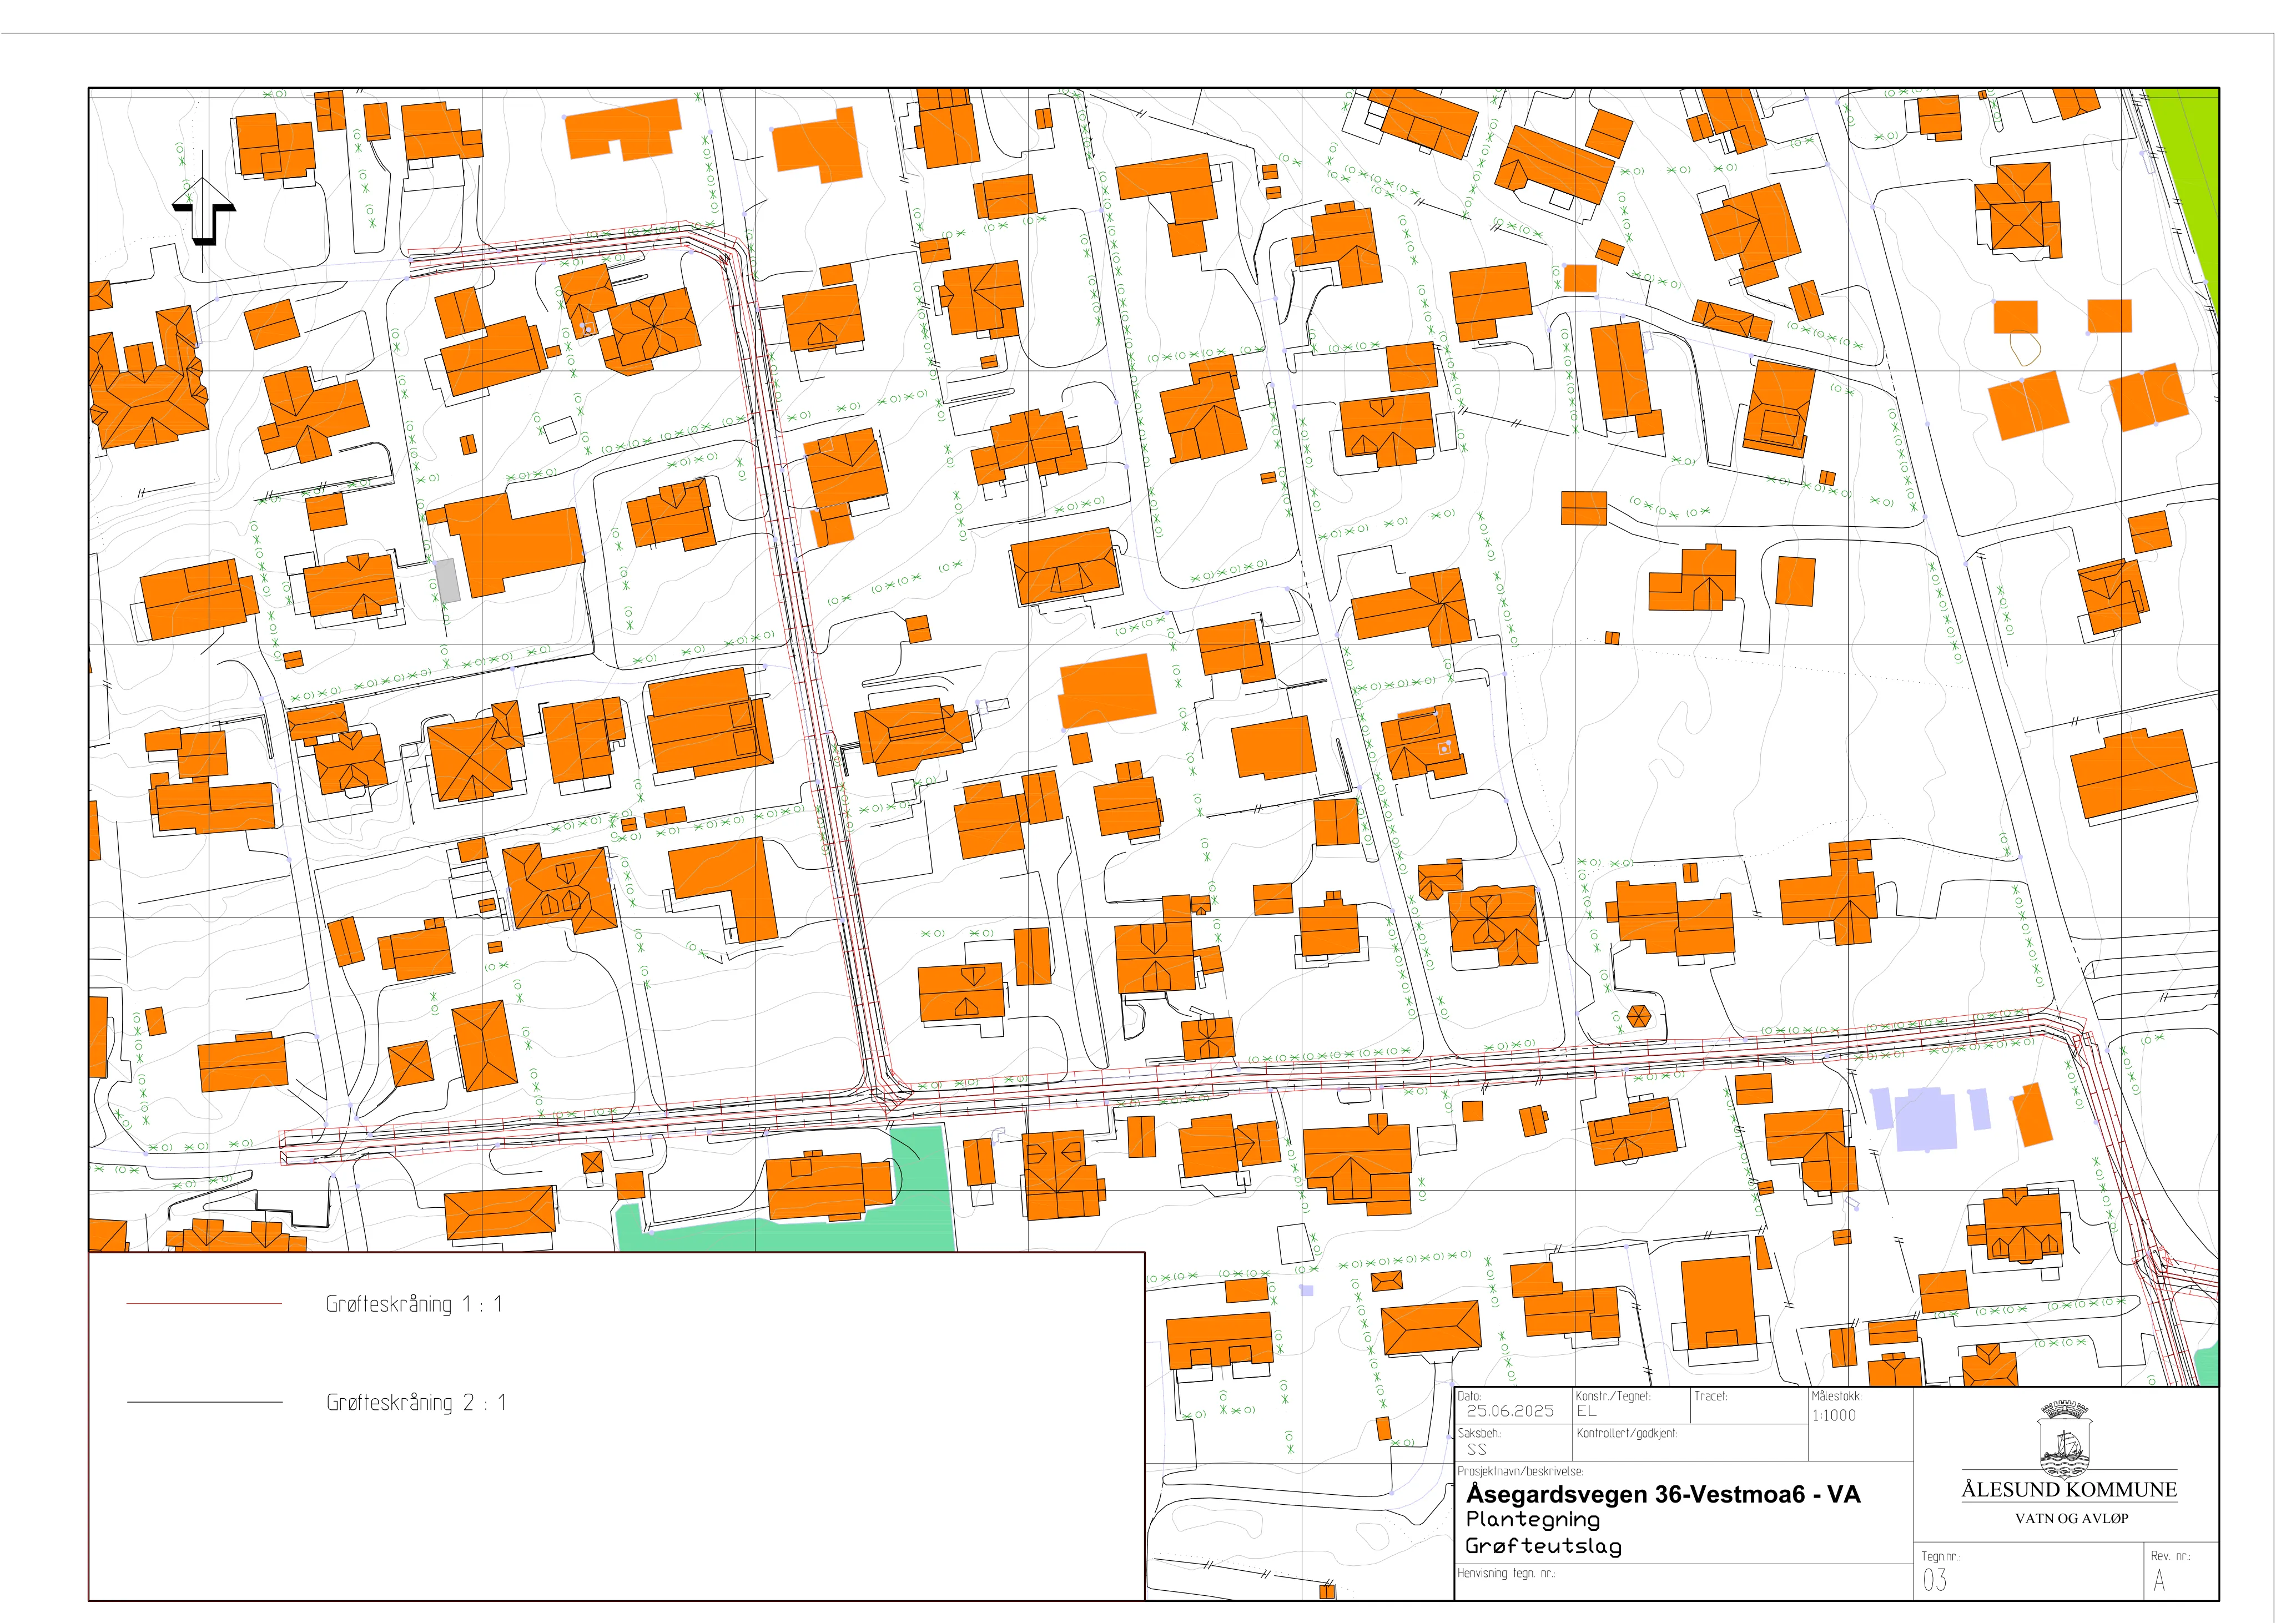Click the 'Rev. nr.:' field label
The height and width of the screenshot is (1623, 2296).
[2170, 1556]
